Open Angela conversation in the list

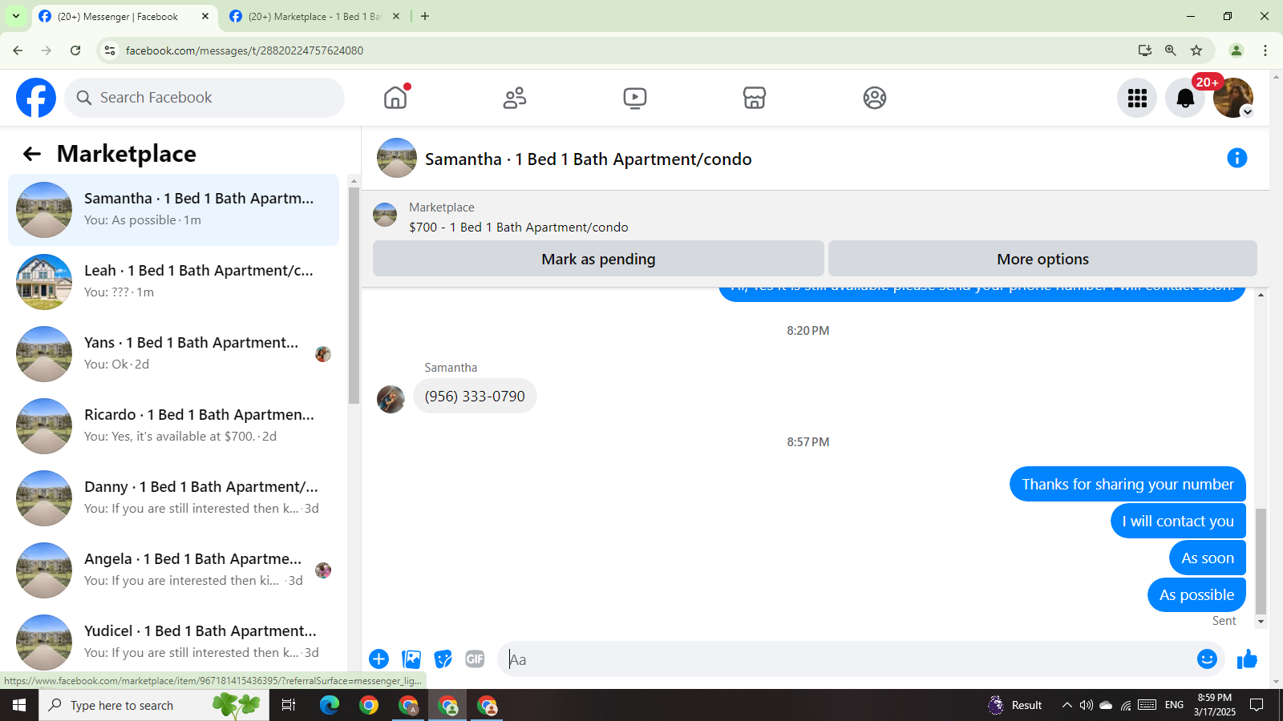click(173, 570)
